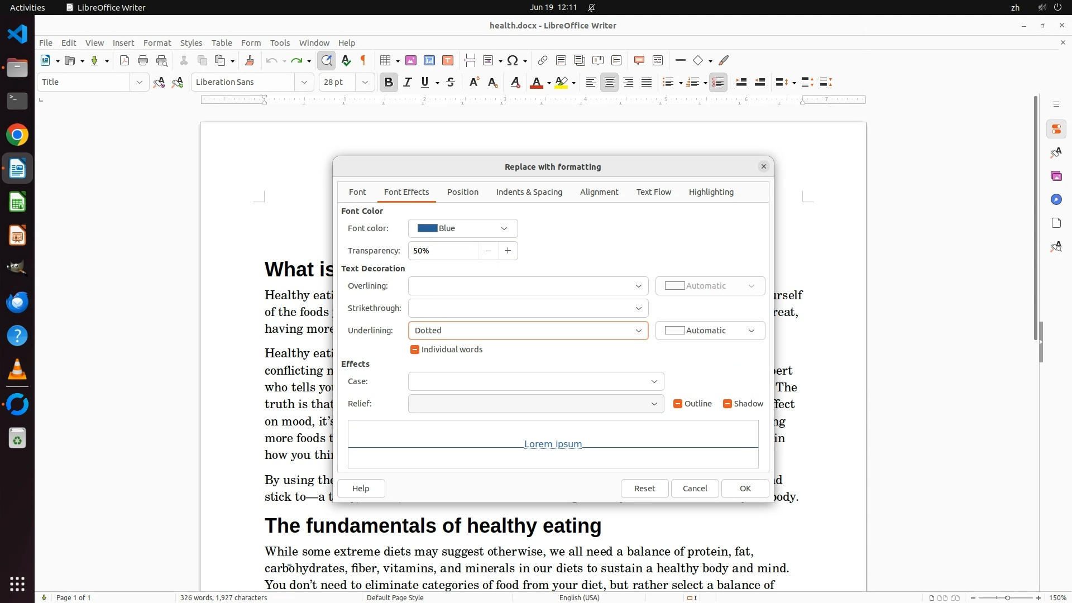Open the Underlining style dropdown
Screen dimensions: 1072x603
[x=528, y=331]
